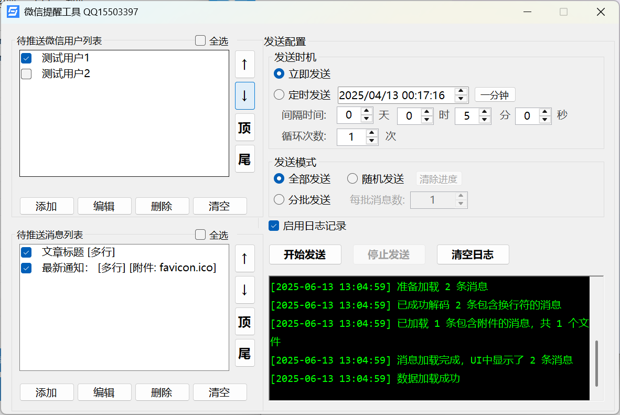Send selected user to bottom via 尾 button

(x=244, y=158)
